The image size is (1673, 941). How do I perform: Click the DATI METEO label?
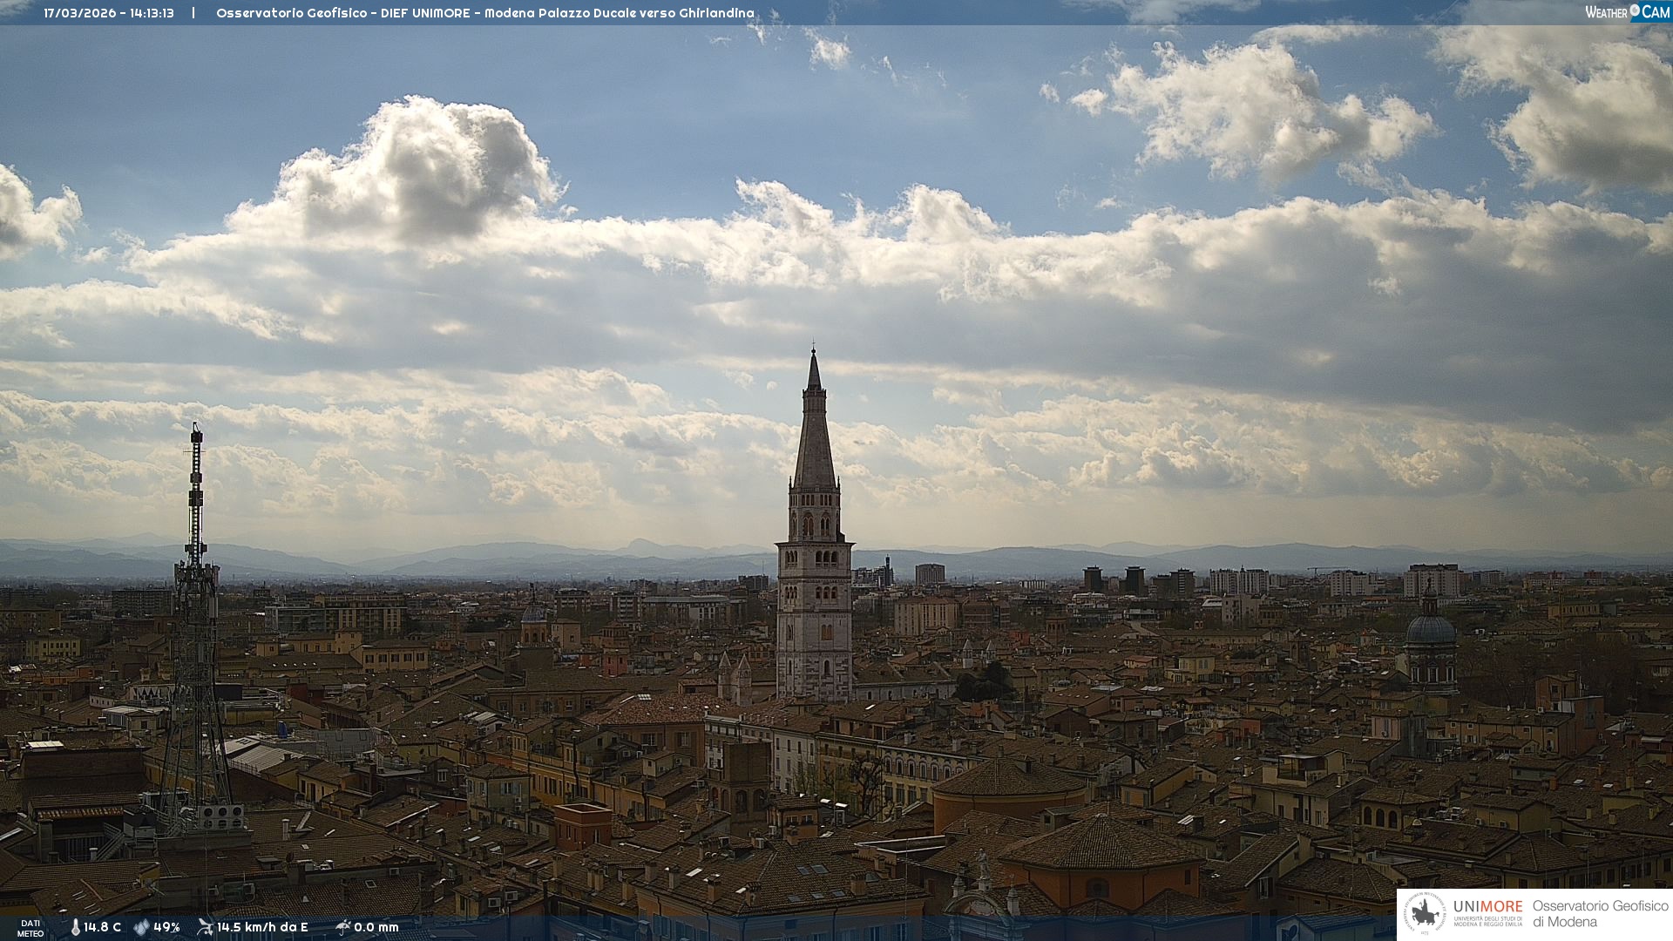pos(30,928)
